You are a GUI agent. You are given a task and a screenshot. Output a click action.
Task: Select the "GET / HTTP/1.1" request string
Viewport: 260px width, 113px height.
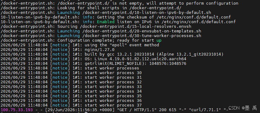pos(136,110)
